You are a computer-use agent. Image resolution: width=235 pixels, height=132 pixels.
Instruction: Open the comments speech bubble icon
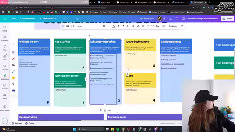[x=177, y=19]
